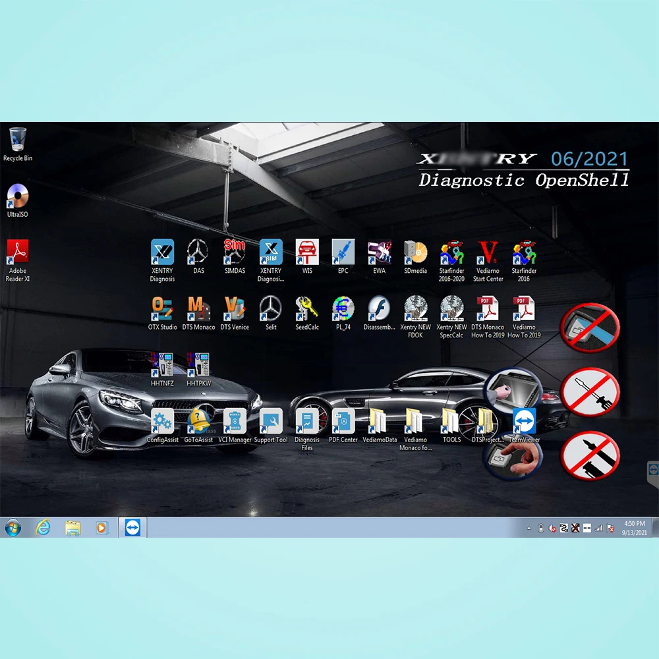
Task: Open the EWA shortcut
Action: pos(380,256)
